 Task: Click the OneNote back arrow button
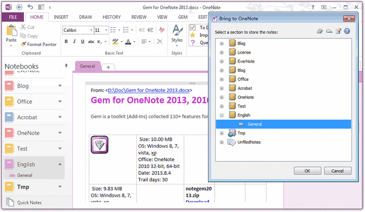coord(19,7)
